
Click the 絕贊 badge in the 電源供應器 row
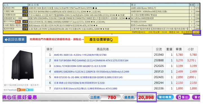coord(25,29)
